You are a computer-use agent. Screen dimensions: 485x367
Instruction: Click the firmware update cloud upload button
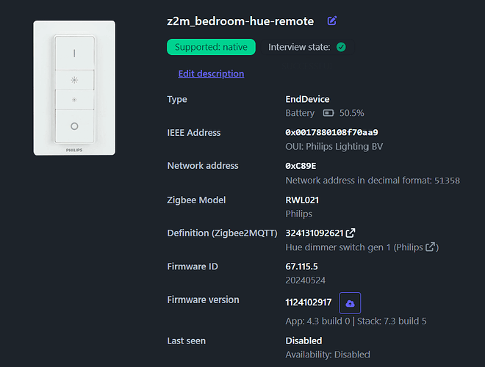(350, 303)
